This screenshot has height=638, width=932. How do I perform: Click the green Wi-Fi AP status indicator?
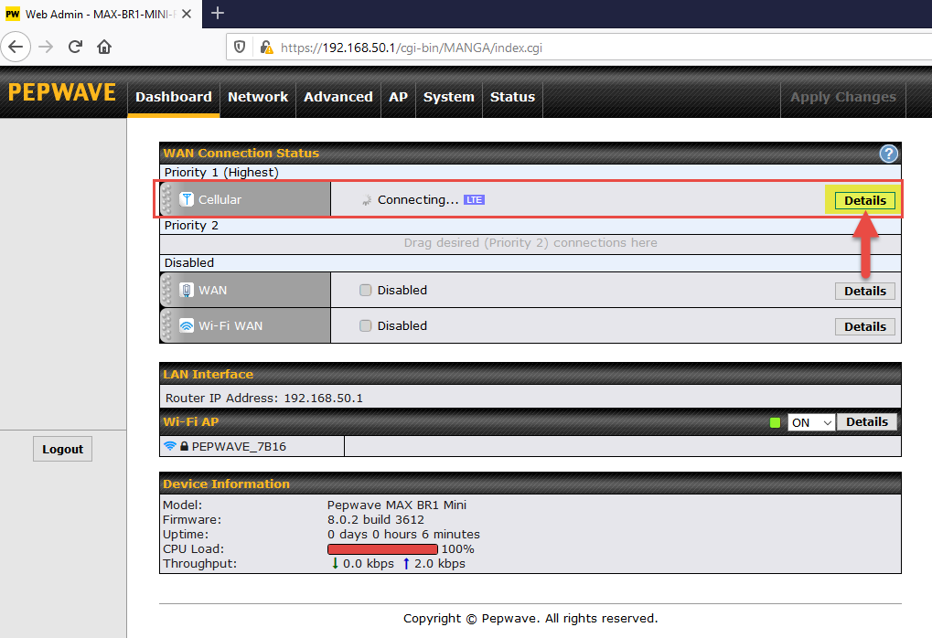pos(775,423)
